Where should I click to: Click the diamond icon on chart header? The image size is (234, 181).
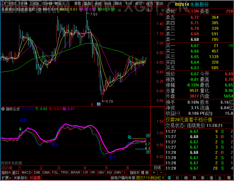(142, 10)
